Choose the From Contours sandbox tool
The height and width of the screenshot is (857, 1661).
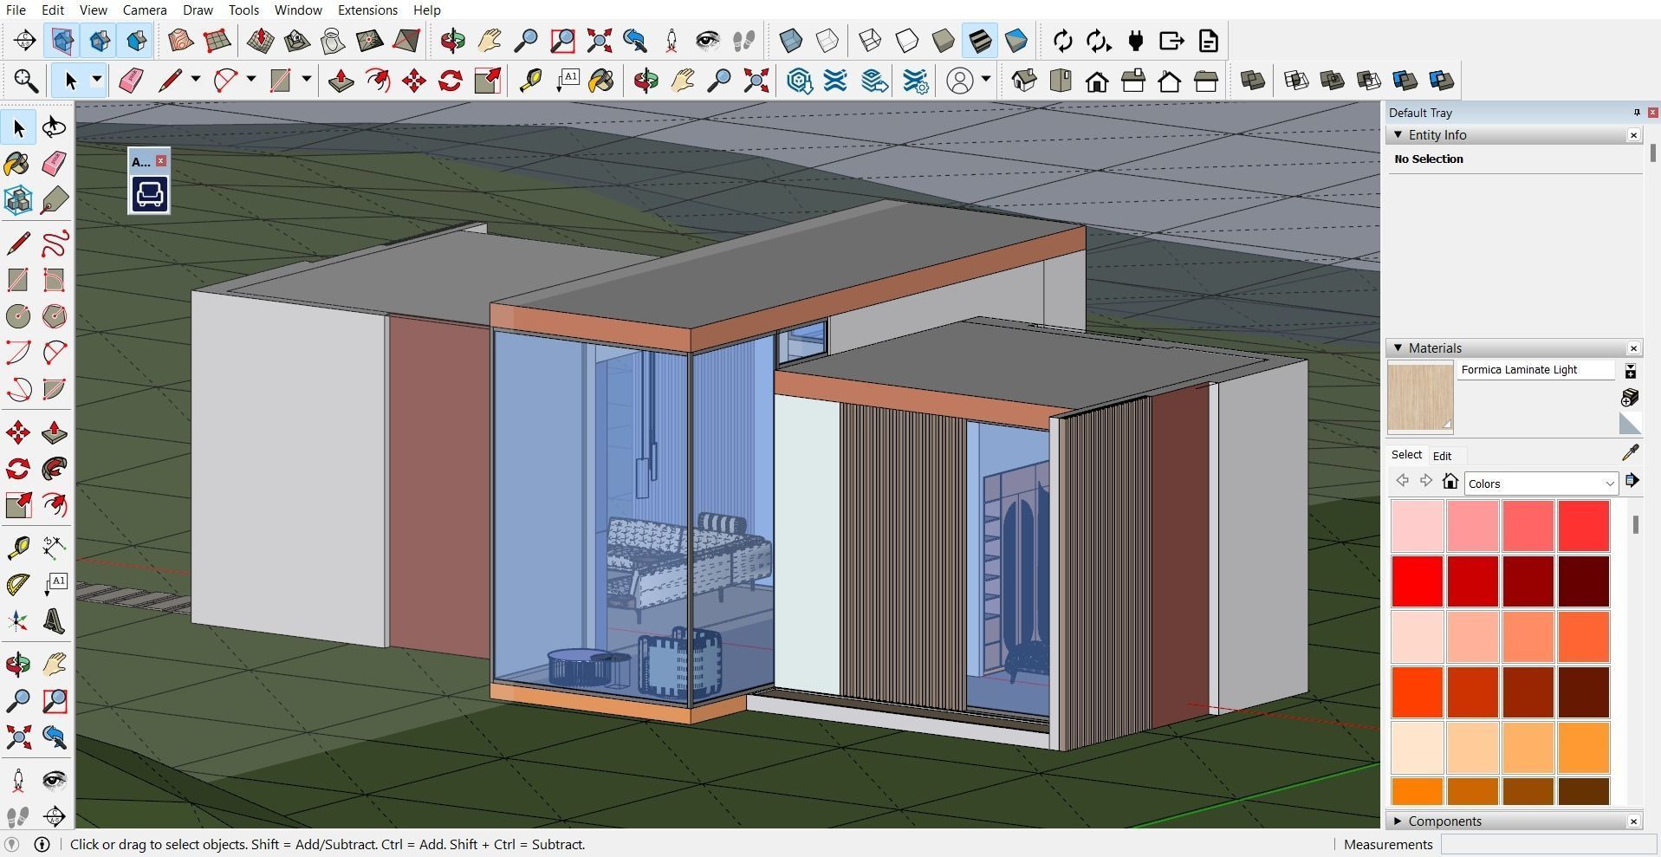180,41
